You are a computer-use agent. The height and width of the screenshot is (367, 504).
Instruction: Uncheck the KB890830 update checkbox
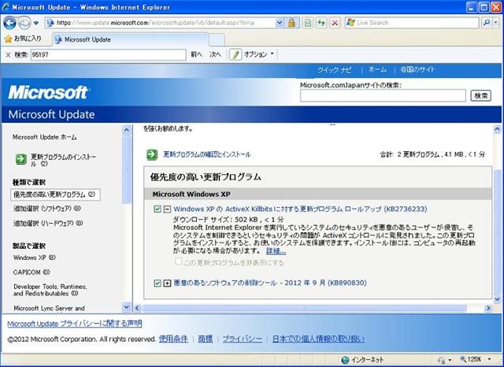click(x=157, y=283)
